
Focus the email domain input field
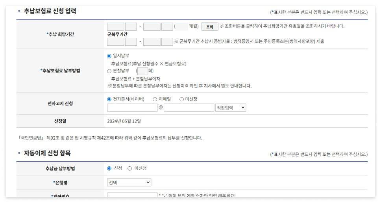pyautogui.click(x=189, y=108)
